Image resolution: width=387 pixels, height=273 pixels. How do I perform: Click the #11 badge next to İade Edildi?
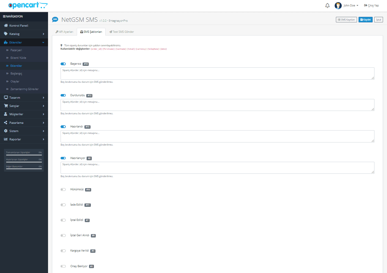[87, 205]
